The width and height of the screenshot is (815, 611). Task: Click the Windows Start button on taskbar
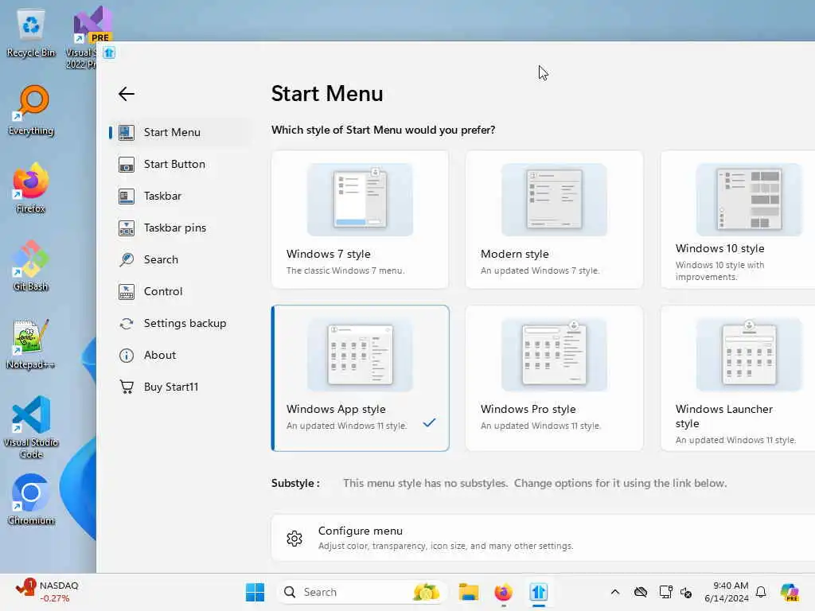255,592
